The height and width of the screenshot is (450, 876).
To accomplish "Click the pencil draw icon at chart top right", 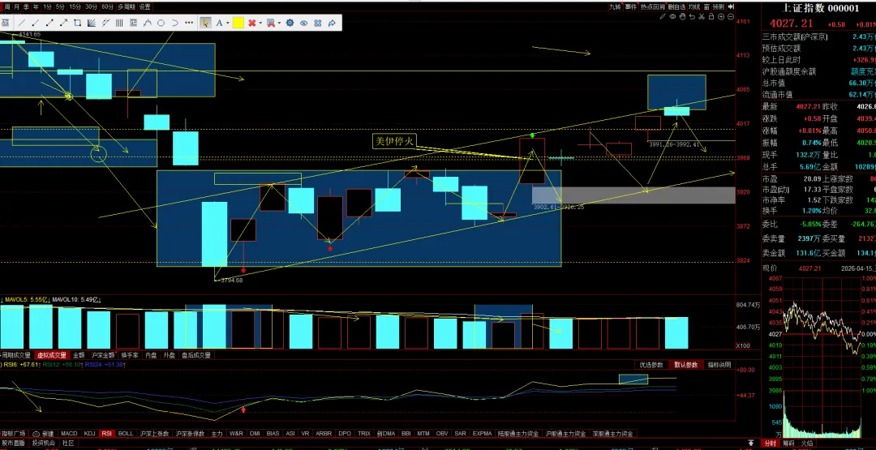I will (x=663, y=16).
